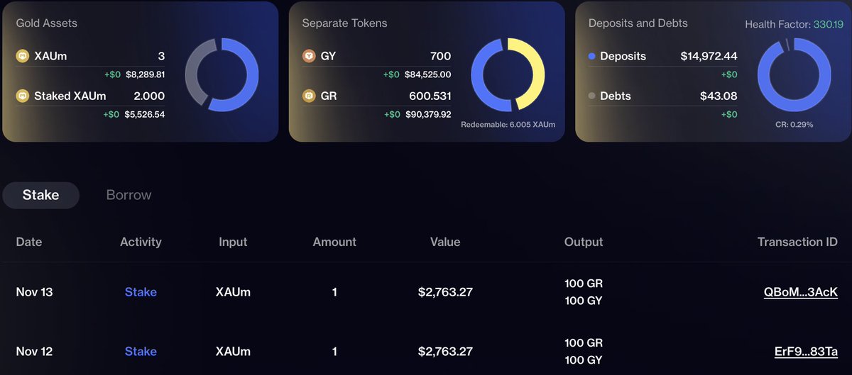Click the Value column header
The width and height of the screenshot is (852, 375).
445,242
